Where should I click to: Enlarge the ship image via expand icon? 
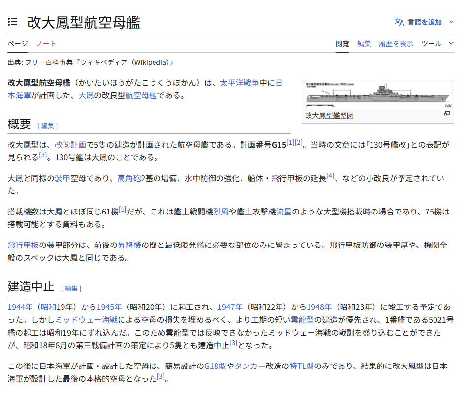point(447,114)
